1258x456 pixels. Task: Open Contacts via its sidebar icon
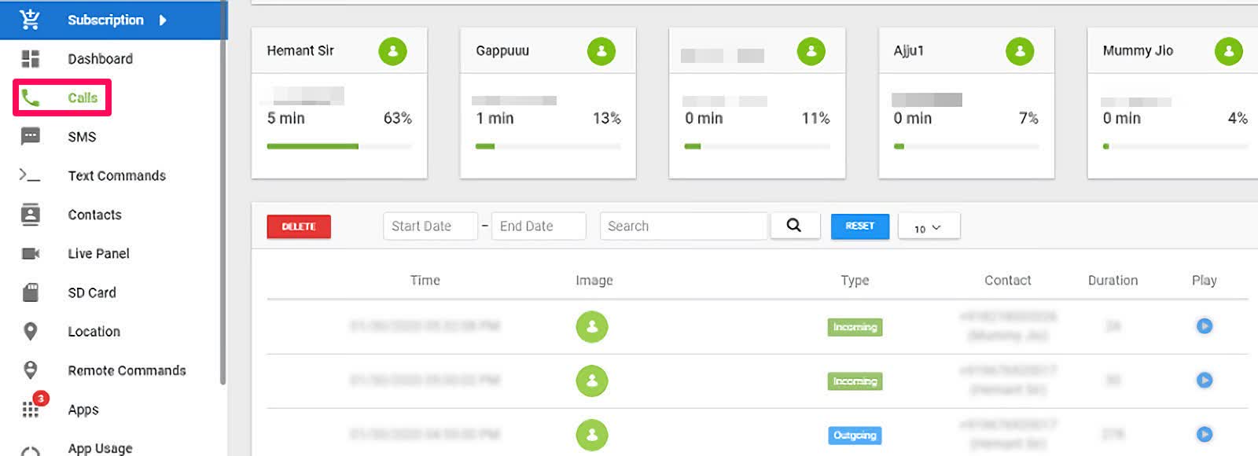click(x=30, y=215)
